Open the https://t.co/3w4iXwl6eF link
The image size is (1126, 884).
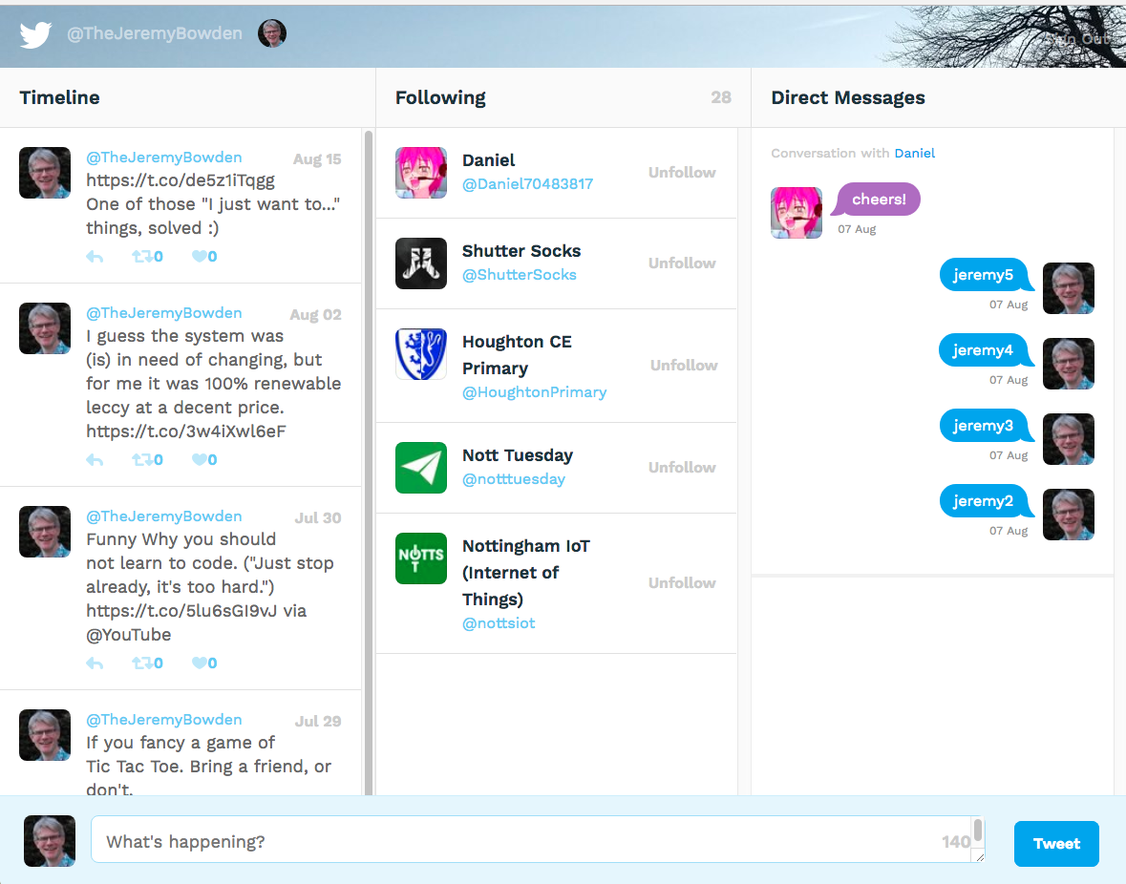[186, 431]
